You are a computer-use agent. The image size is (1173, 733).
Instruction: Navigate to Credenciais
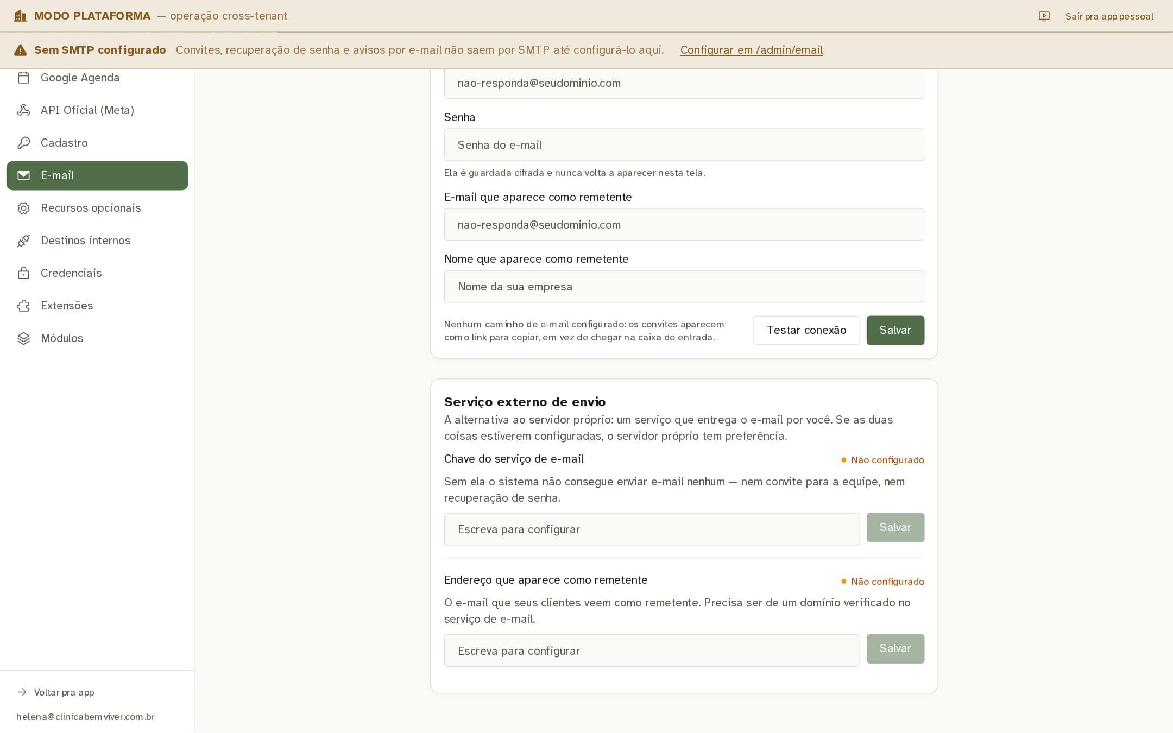click(97, 273)
